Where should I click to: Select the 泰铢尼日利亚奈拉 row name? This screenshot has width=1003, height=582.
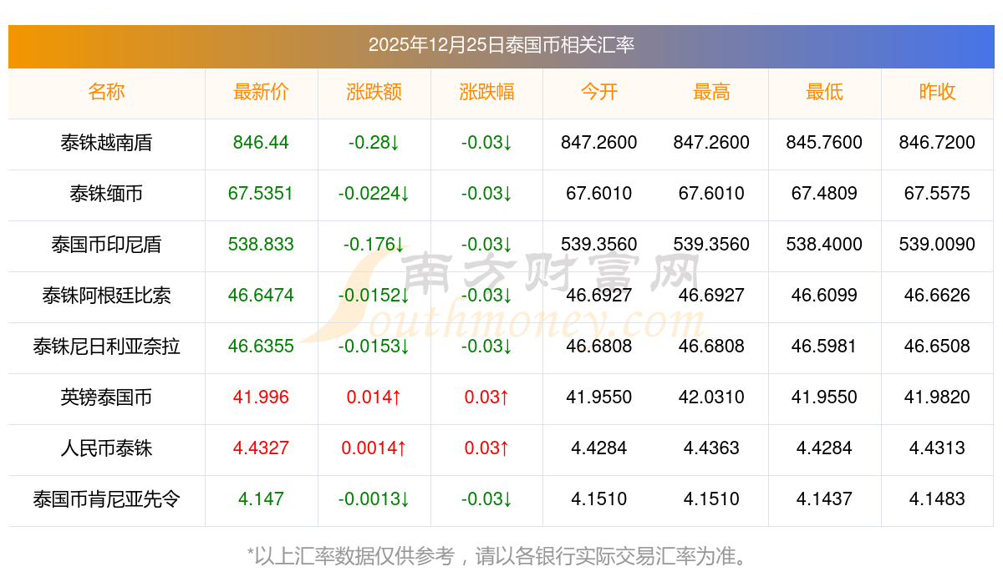(106, 347)
